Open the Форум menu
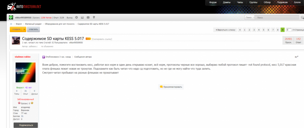304x128 pixels. [213, 2]
